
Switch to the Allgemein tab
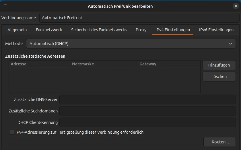[17, 30]
